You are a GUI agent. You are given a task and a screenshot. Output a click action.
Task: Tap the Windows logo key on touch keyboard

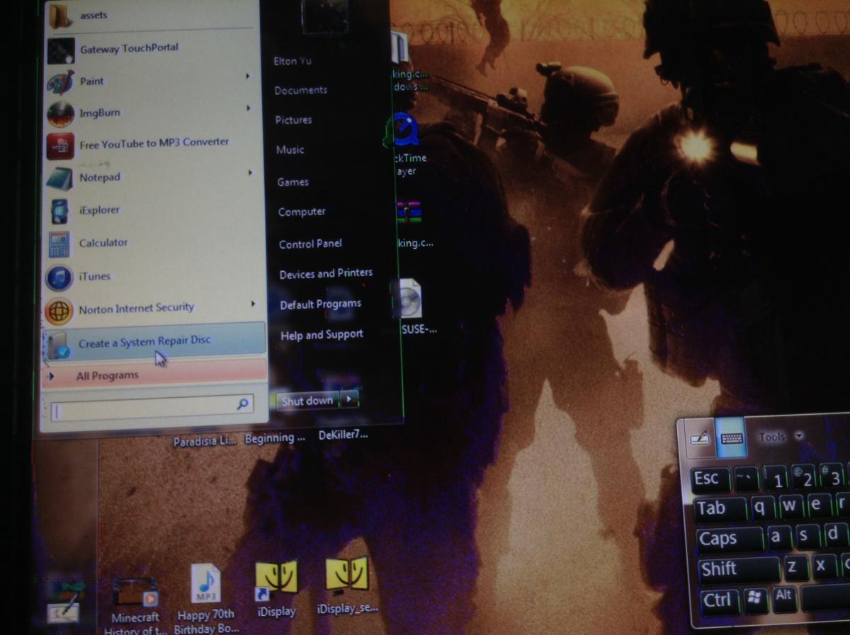(x=756, y=600)
